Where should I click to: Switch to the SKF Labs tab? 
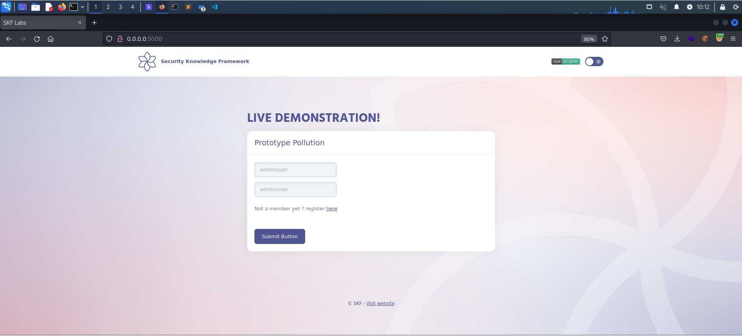click(x=39, y=23)
